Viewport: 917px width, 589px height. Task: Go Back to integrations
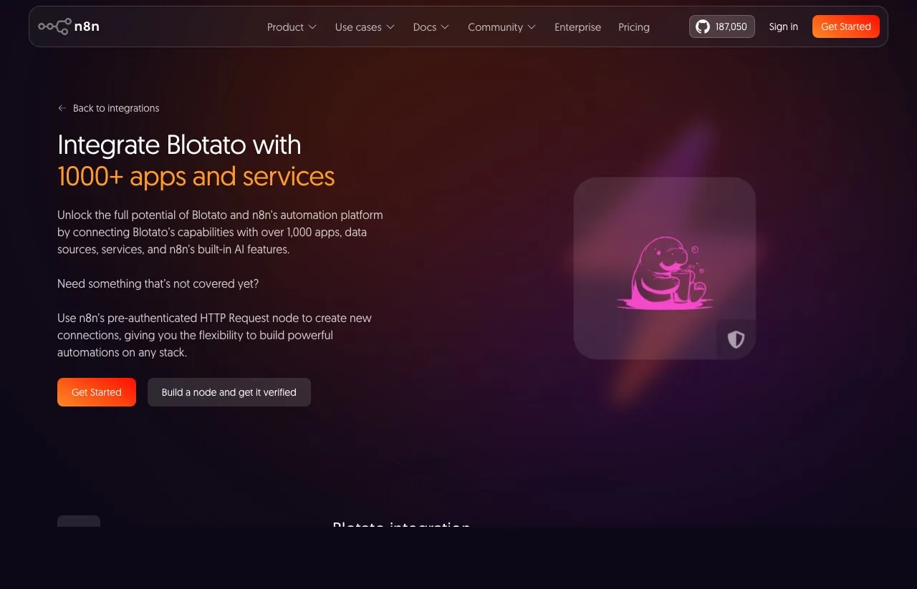tap(108, 108)
